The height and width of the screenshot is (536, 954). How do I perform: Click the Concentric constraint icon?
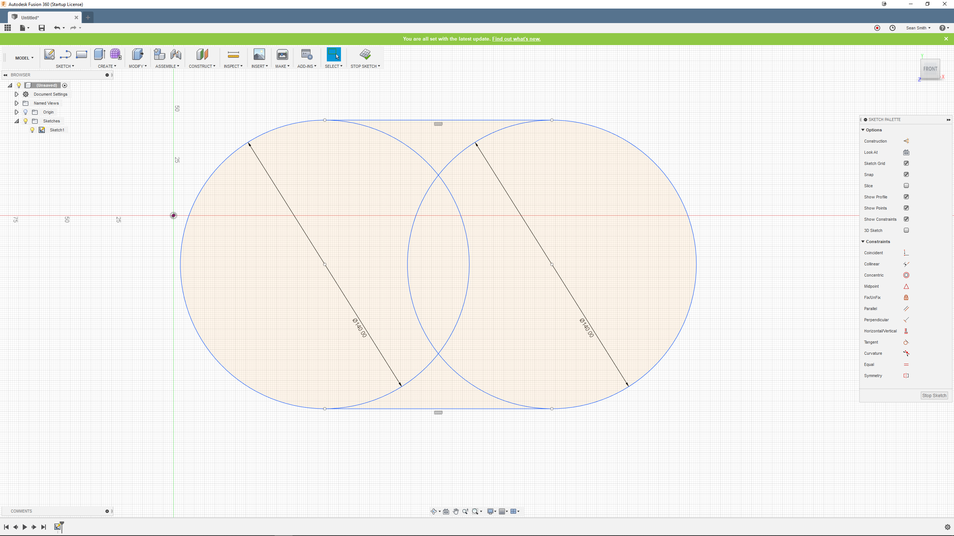[x=906, y=275]
